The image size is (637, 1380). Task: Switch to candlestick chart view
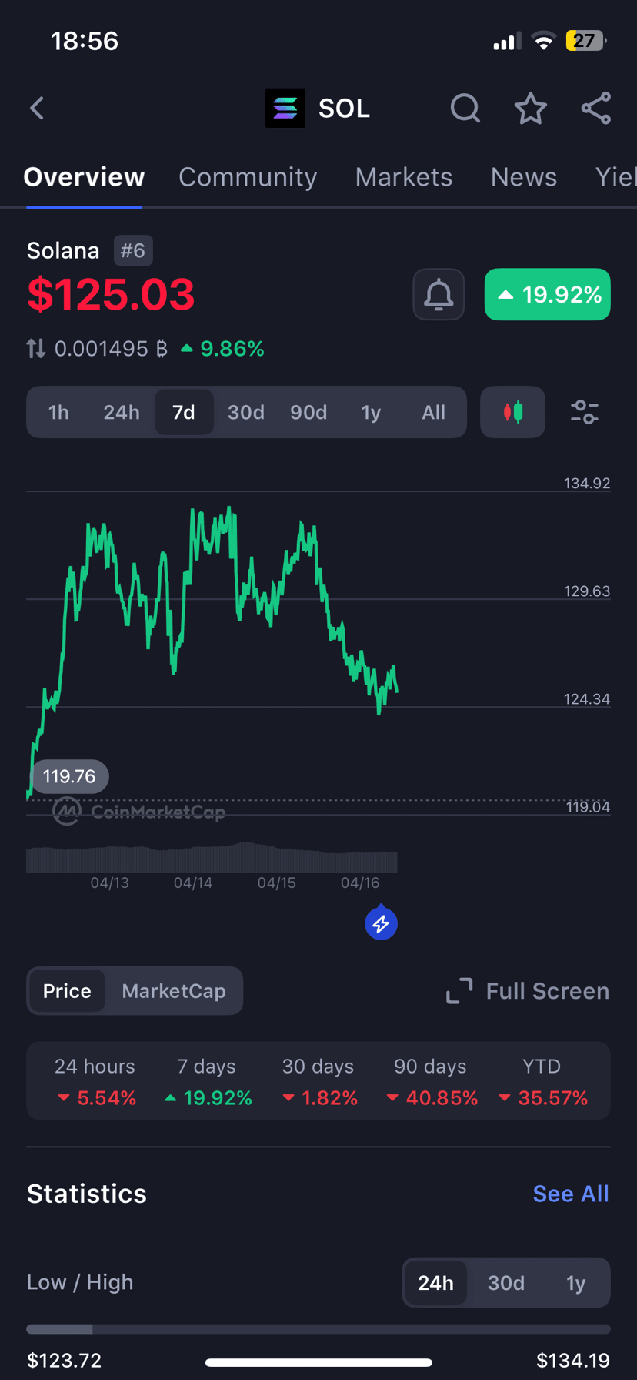pyautogui.click(x=512, y=412)
